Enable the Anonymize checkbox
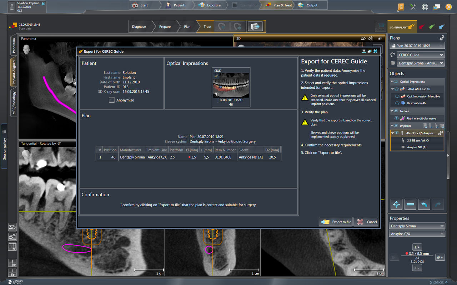 click(112, 100)
